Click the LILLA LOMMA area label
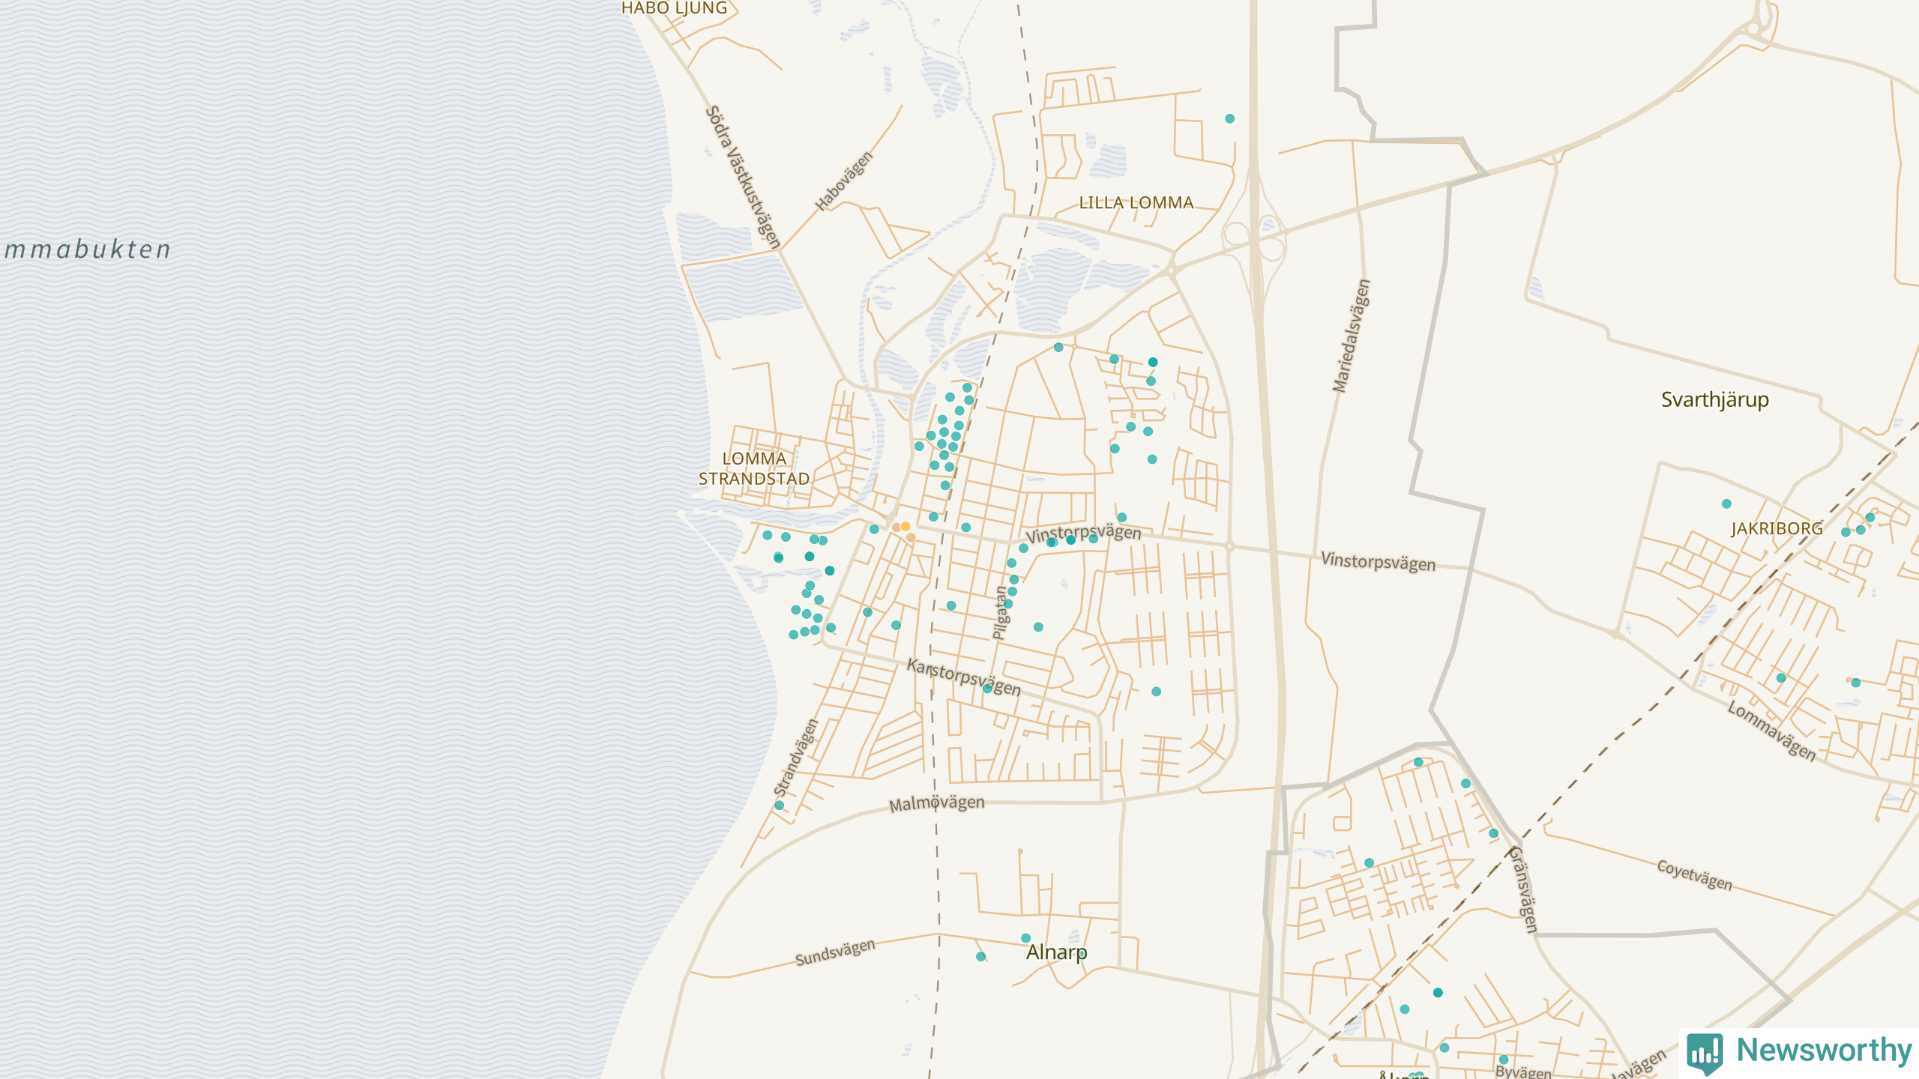 pos(1136,203)
